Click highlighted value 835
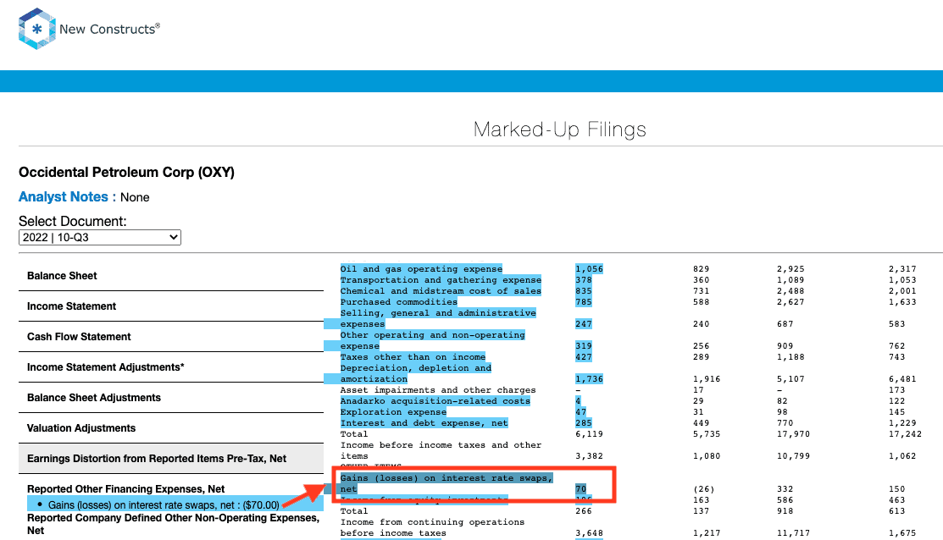Image resolution: width=943 pixels, height=540 pixels. (x=584, y=291)
